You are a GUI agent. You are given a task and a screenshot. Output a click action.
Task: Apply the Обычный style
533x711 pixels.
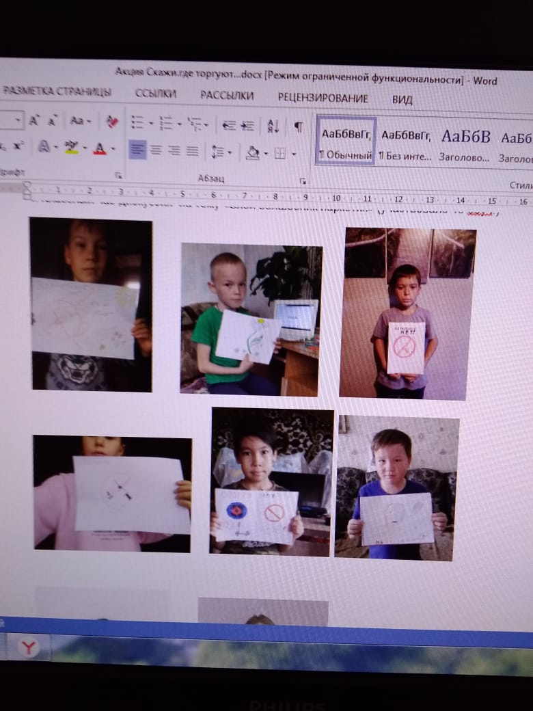345,142
